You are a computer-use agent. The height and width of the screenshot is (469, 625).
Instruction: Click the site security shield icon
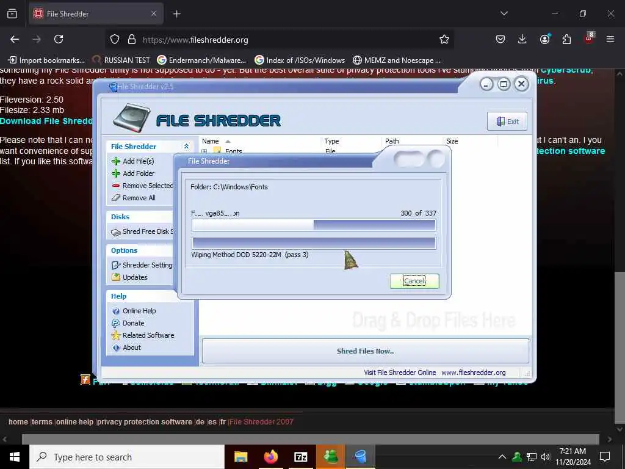(x=115, y=39)
